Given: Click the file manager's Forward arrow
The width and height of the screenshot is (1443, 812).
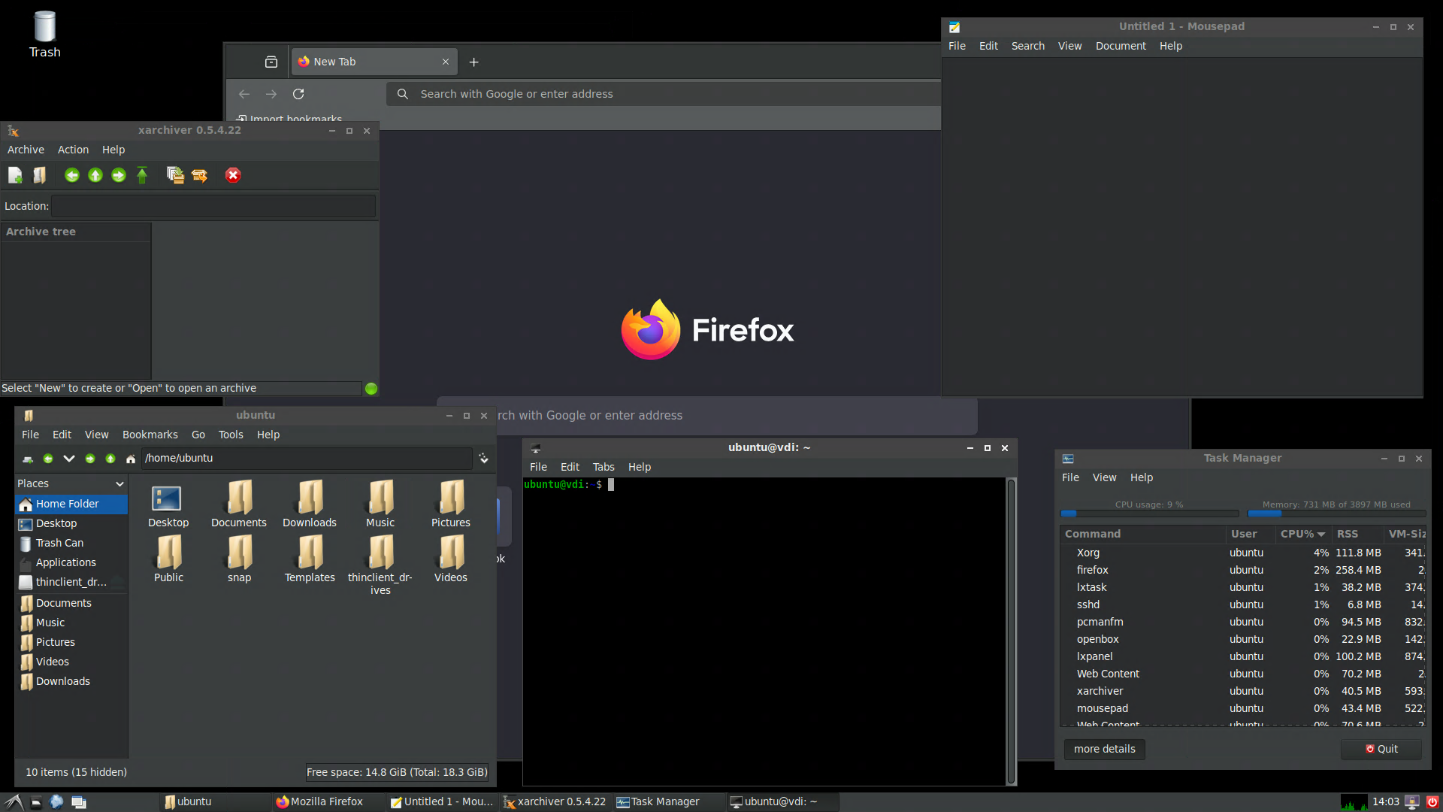Looking at the screenshot, I should pos(90,459).
